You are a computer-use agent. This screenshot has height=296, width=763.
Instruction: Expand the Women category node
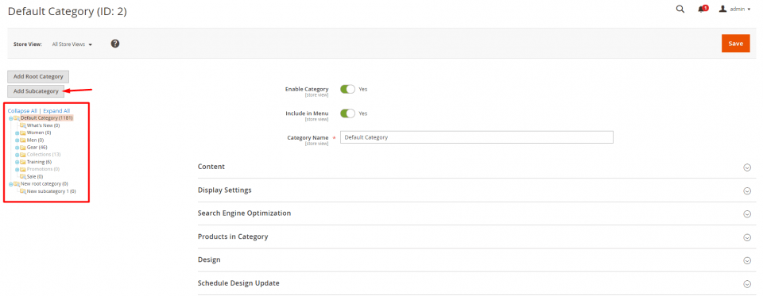pos(17,133)
